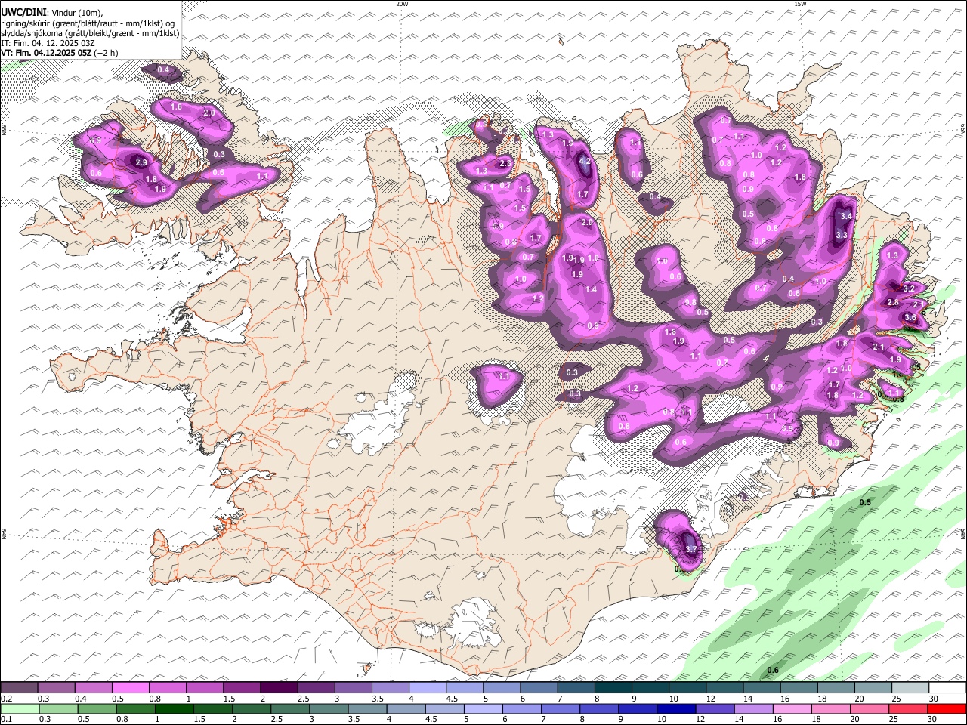Pick the lower legend swatch labeled 1
The width and height of the screenshot is (967, 725).
click(x=173, y=708)
